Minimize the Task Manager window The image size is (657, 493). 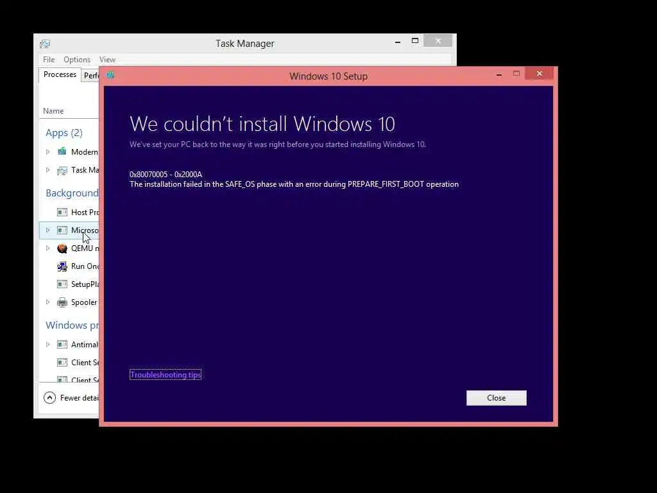[x=398, y=42]
